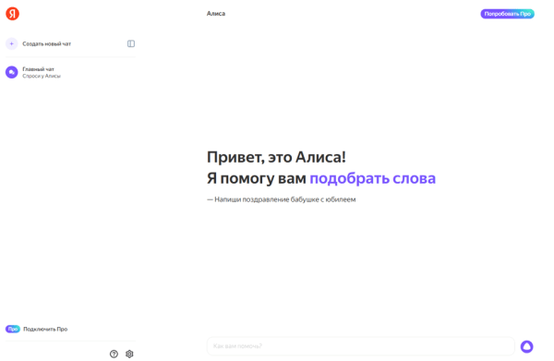This screenshot has width=554, height=361.
Task: Click the purple 'подобрать слова' text
Action: coord(373,178)
